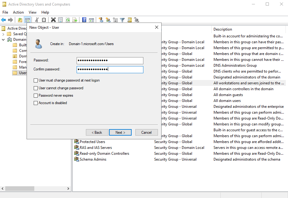Image resolution: width=288 pixels, height=198 pixels.
Task: Open help via the question mark icon
Action: [84, 20]
